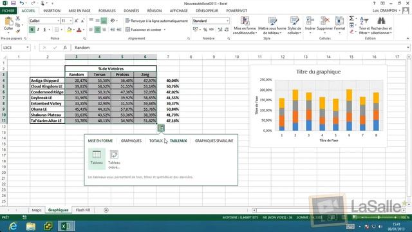Add a new worksheet
Screen dimensions: 412x232
[x=106, y=210]
